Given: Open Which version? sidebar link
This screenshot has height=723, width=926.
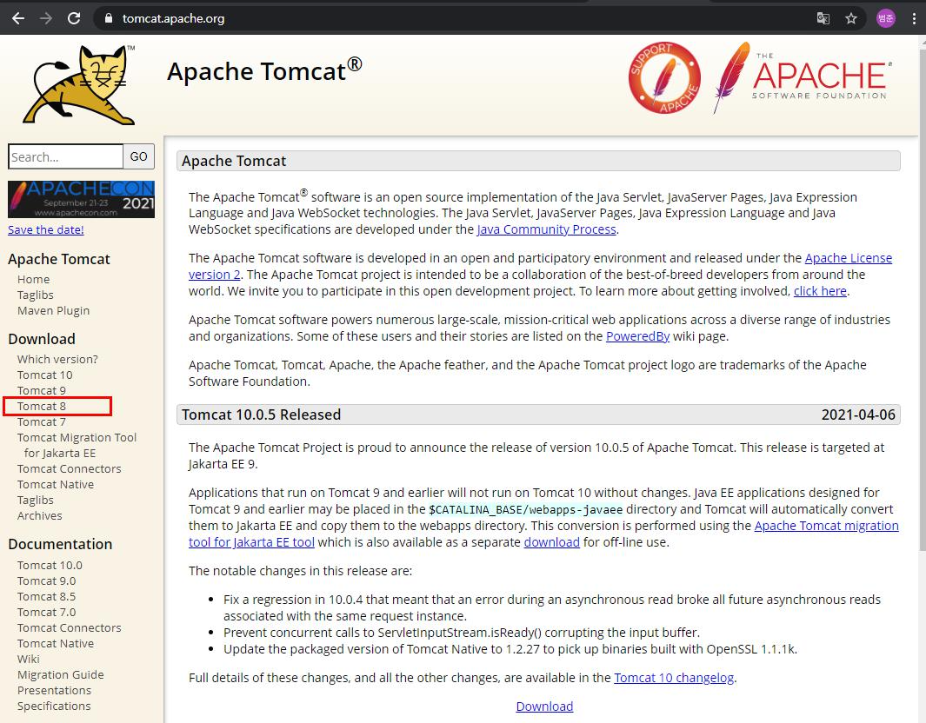Looking at the screenshot, I should click(x=57, y=359).
